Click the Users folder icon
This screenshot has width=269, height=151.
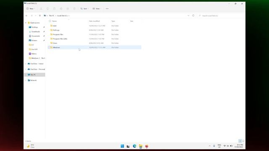pyautogui.click(x=51, y=43)
